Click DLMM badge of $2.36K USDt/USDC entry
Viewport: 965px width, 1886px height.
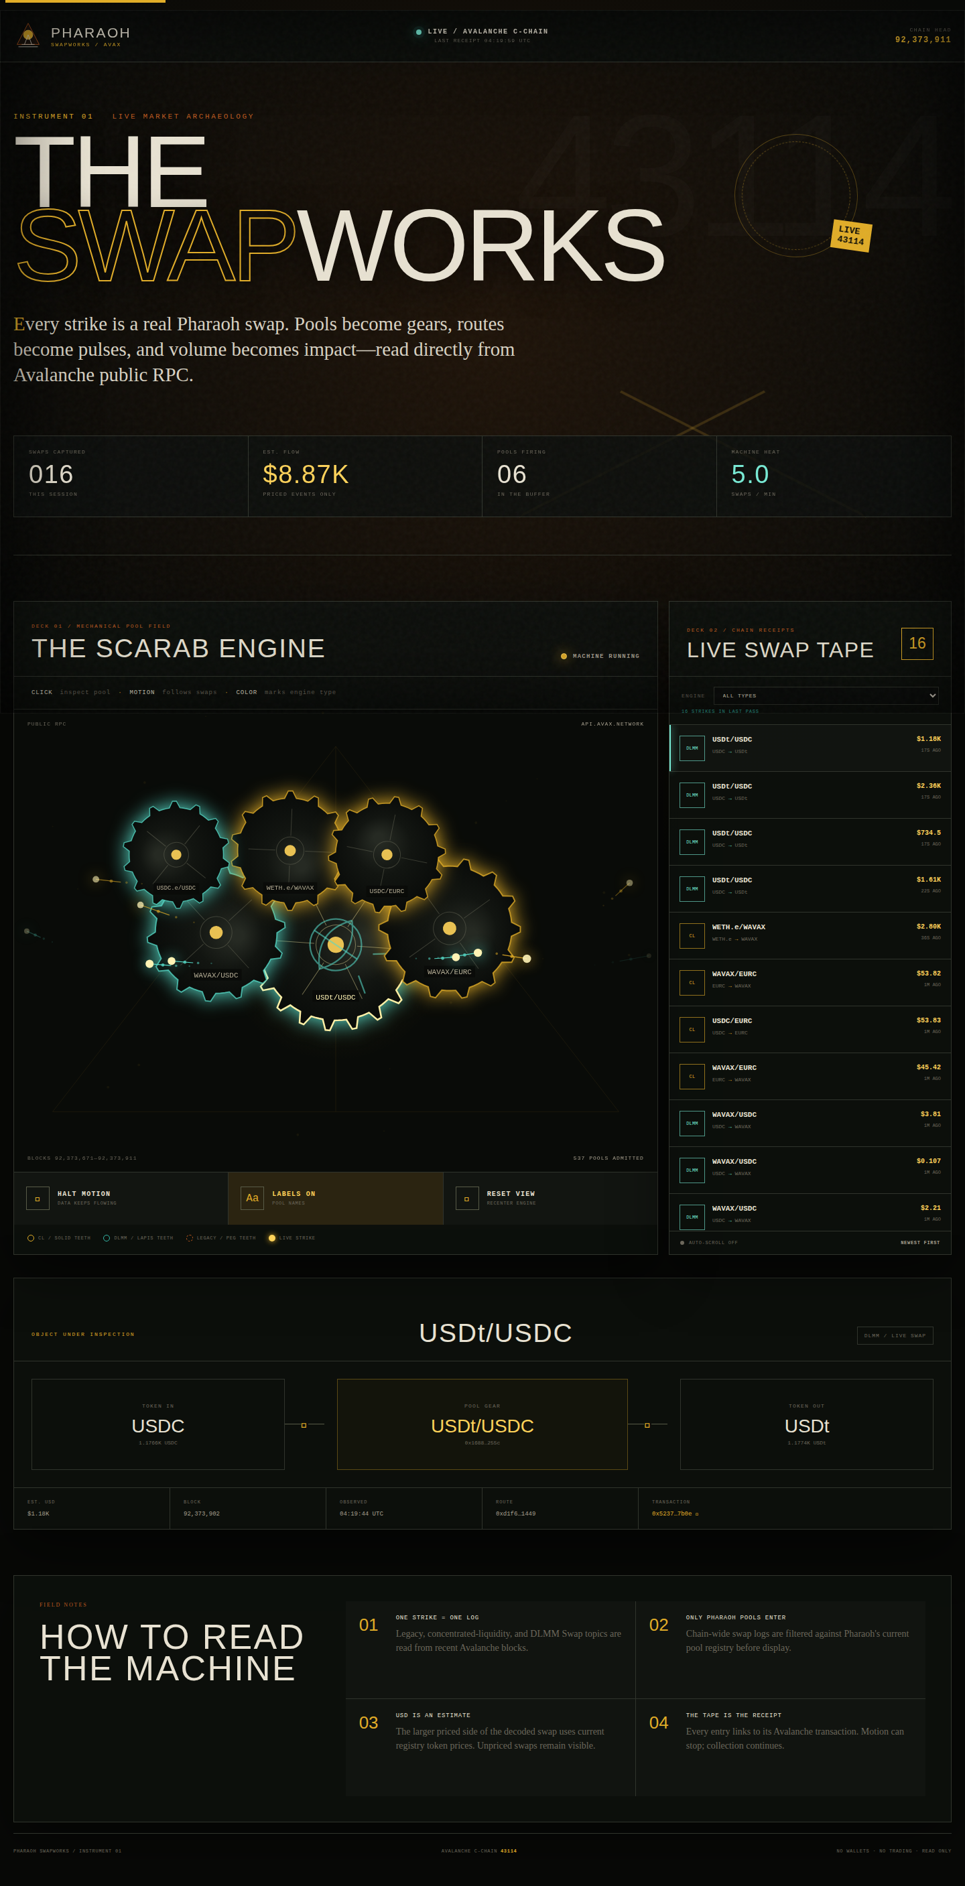692,795
